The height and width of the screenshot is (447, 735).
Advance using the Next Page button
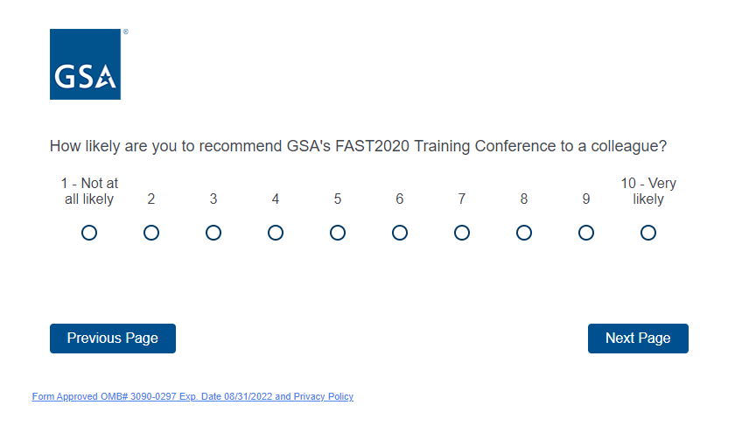pyautogui.click(x=638, y=339)
